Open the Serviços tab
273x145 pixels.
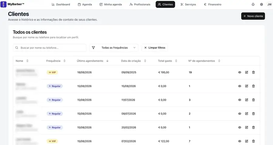point(188,4)
